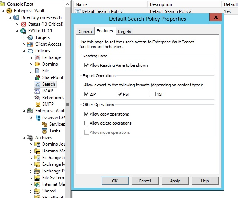
Task: Select the Internet Mail archive icon
Action: (x=37, y=184)
